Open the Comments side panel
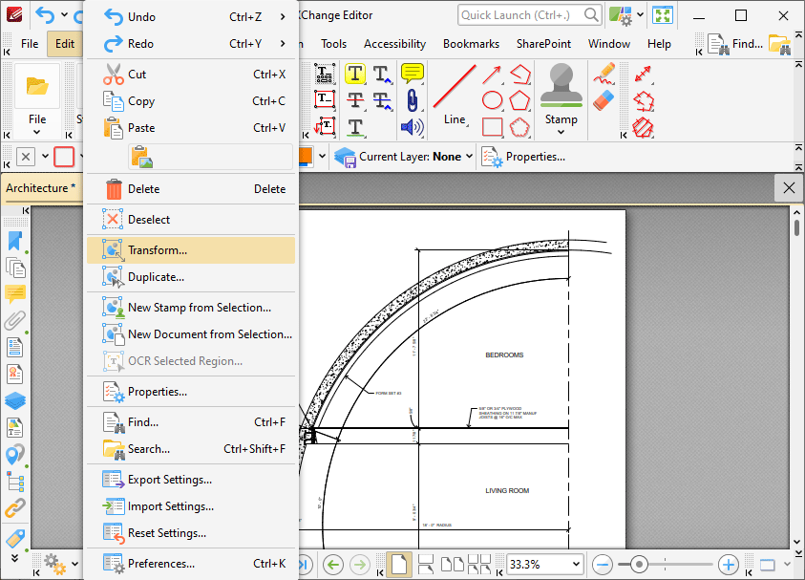 pos(15,294)
